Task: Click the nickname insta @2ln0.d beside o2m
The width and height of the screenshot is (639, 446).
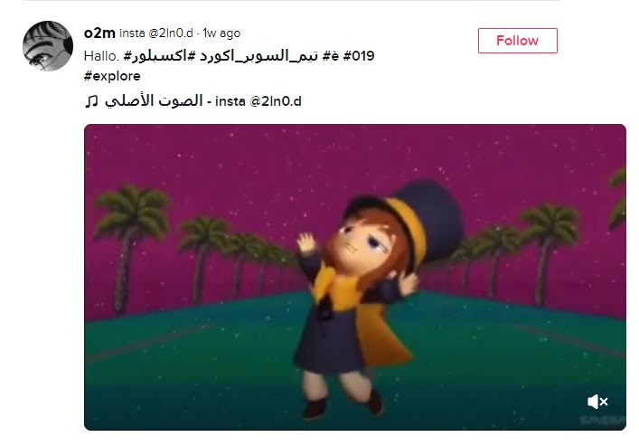Action: 156,33
